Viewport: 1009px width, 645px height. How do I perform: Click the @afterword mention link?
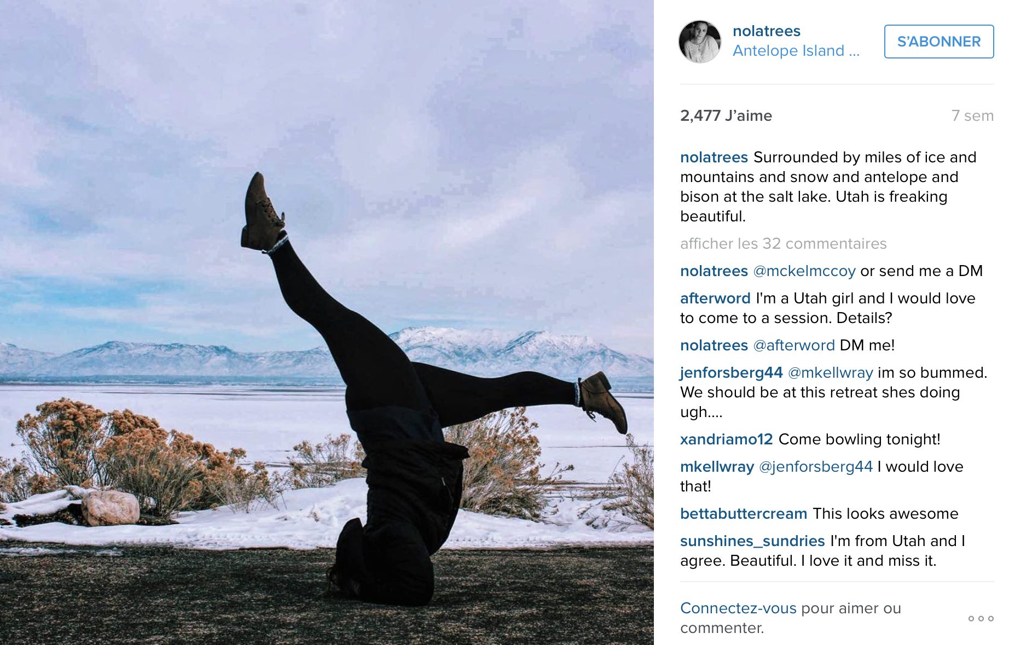(794, 345)
